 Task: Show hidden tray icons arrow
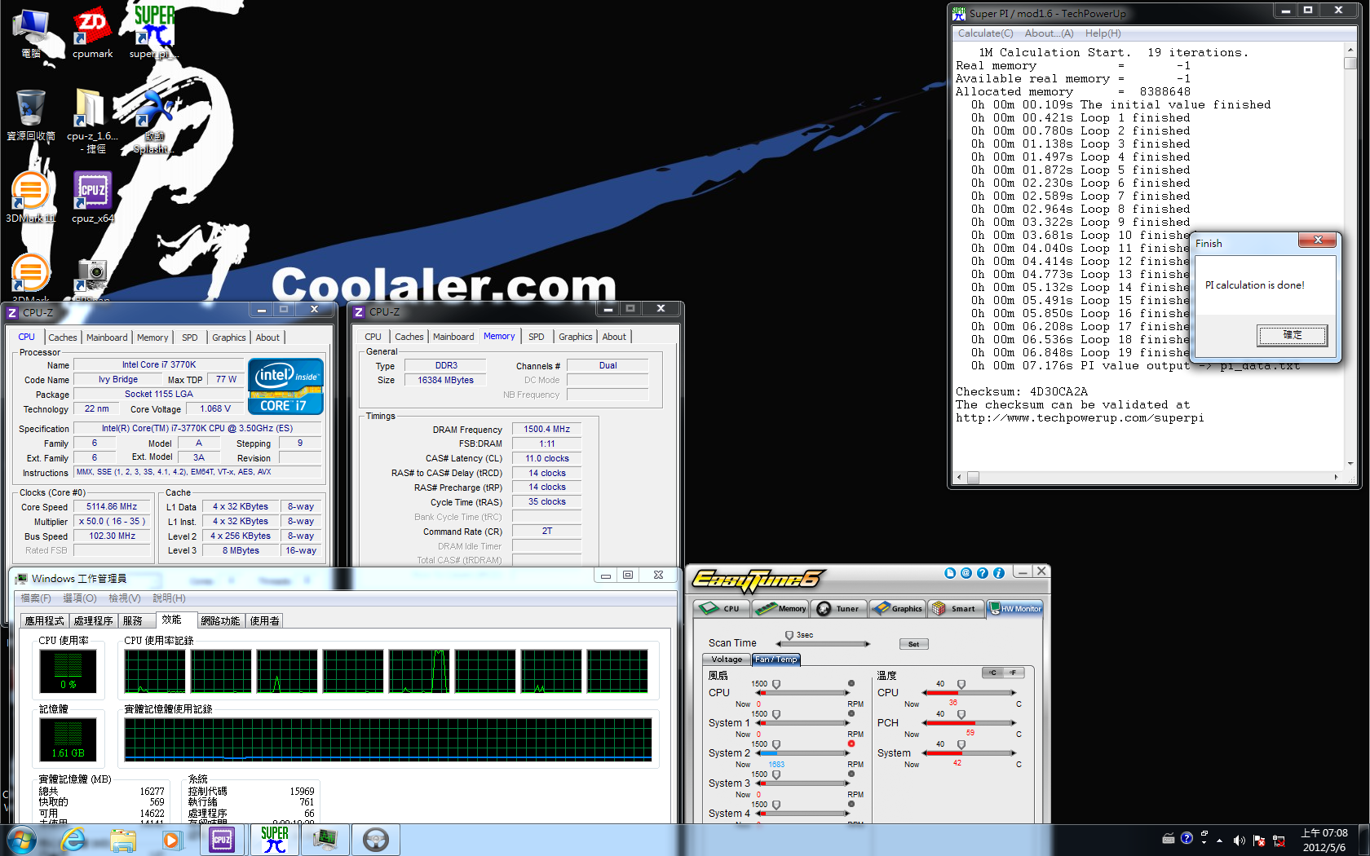click(1220, 841)
